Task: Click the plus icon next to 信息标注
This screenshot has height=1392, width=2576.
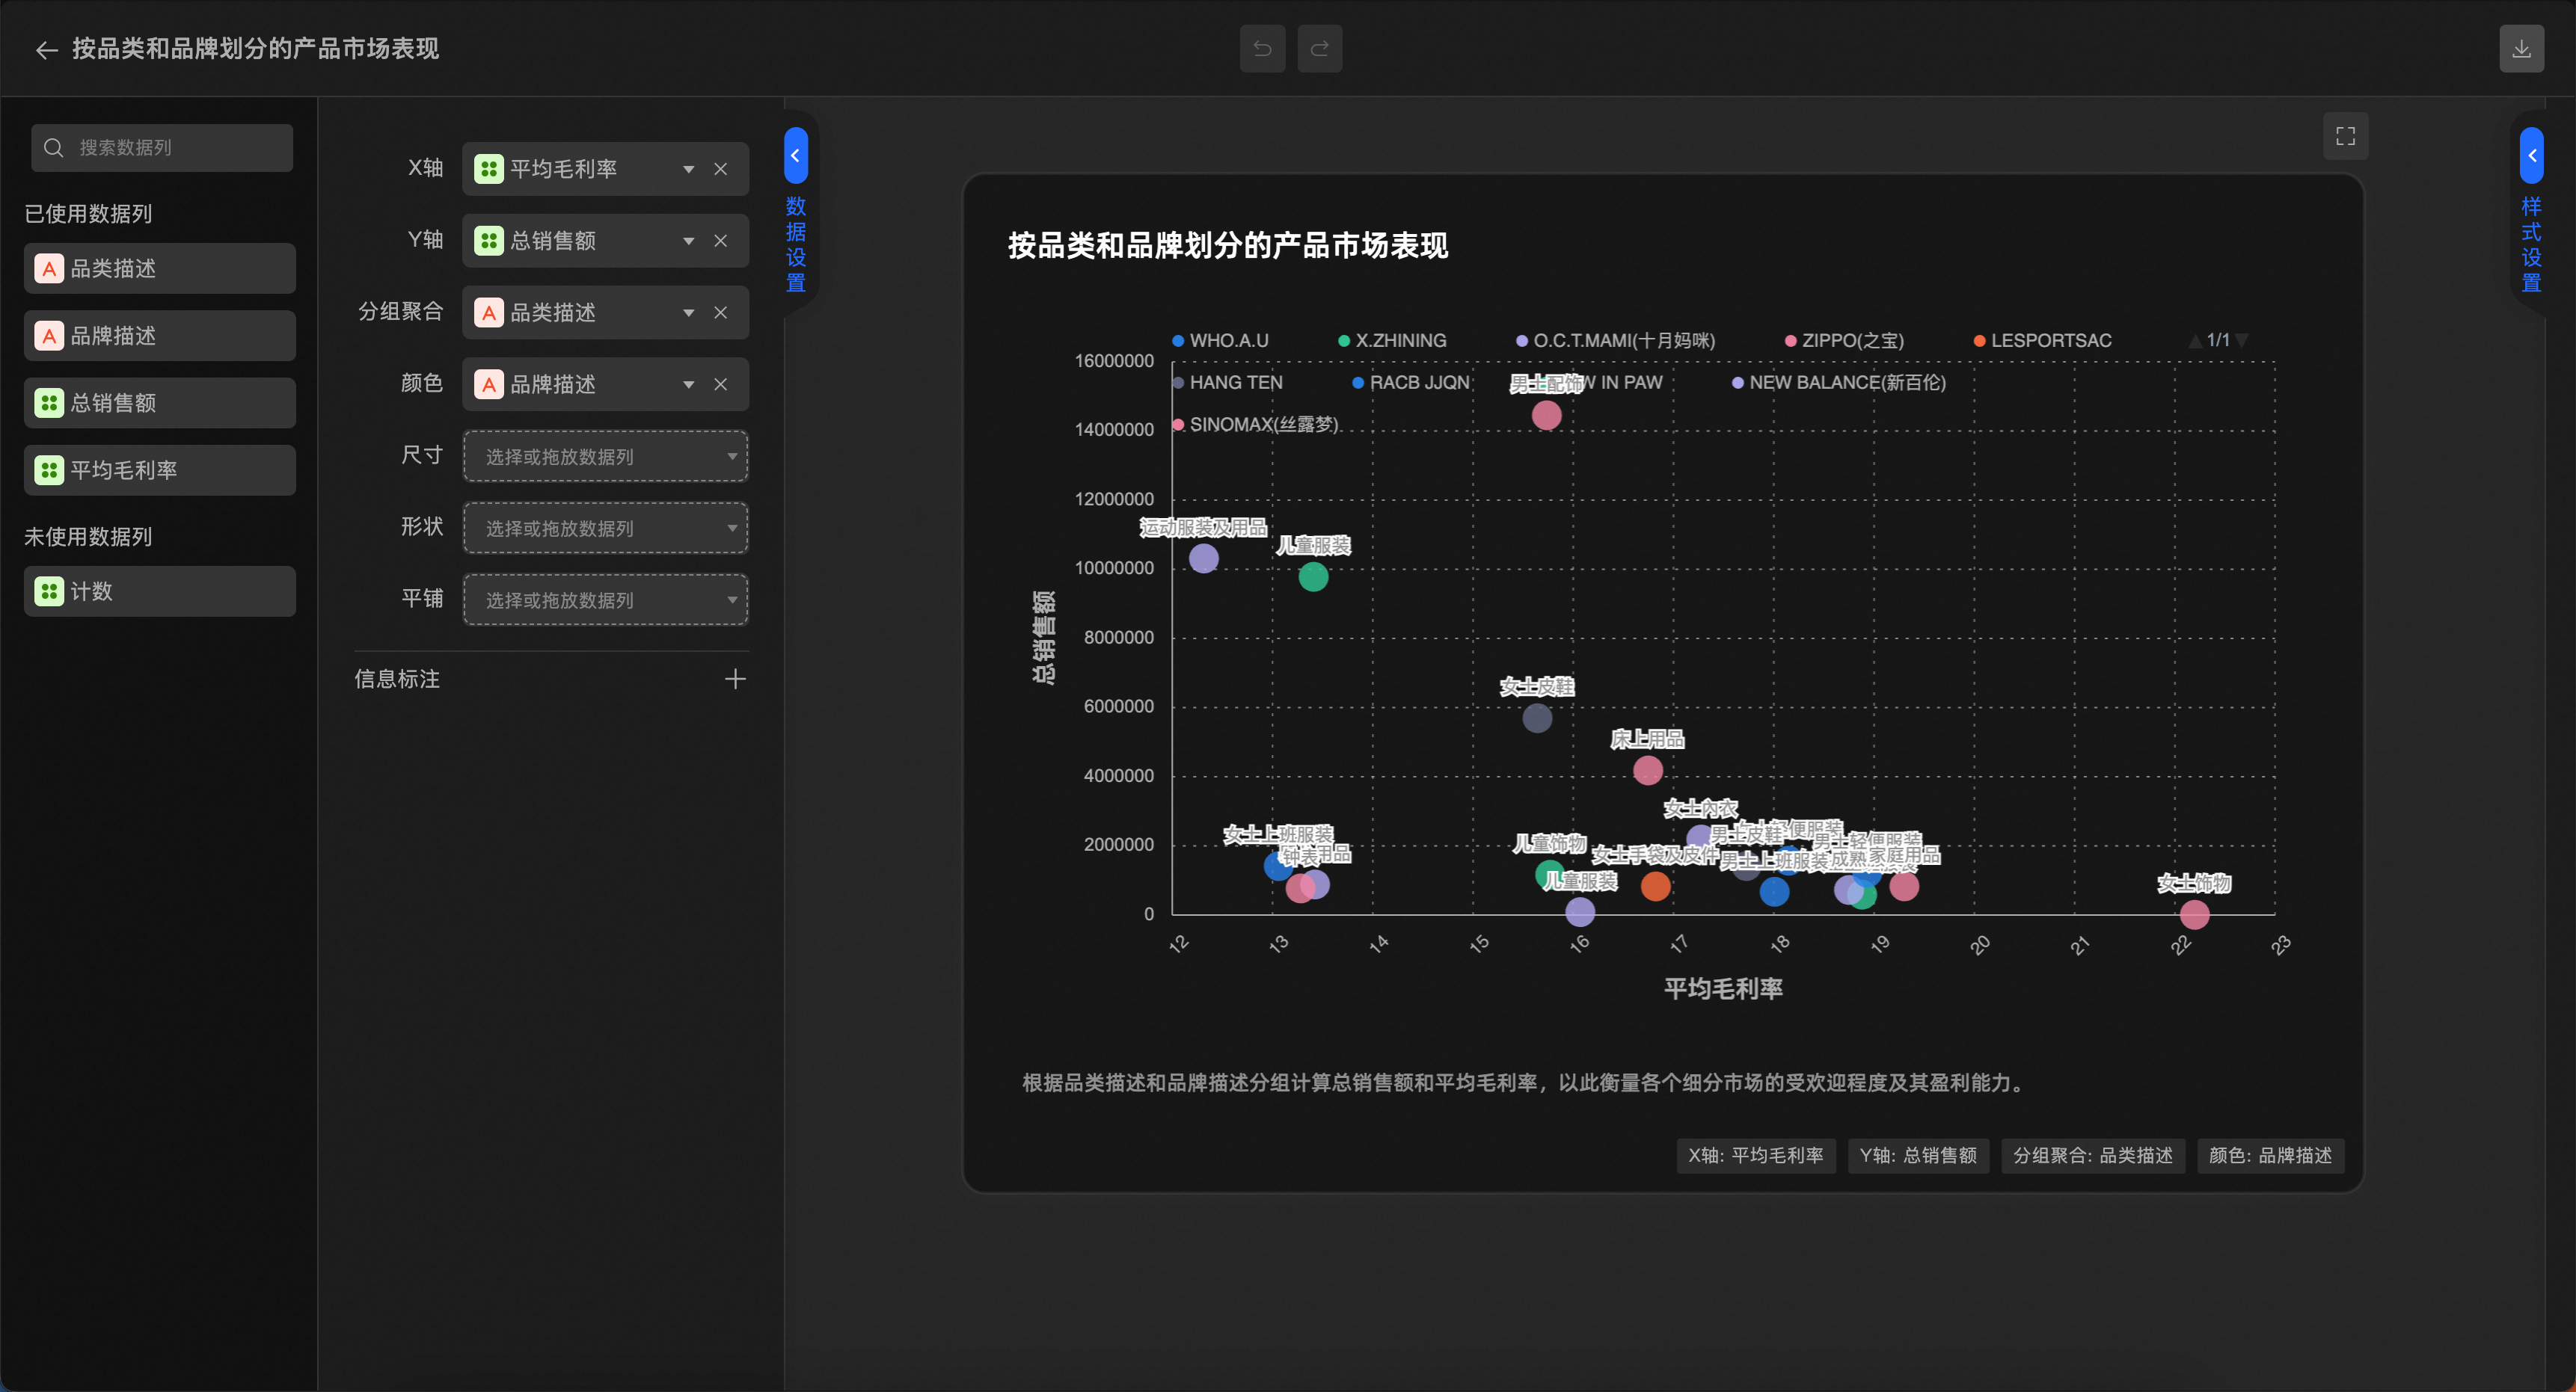Action: (x=735, y=679)
